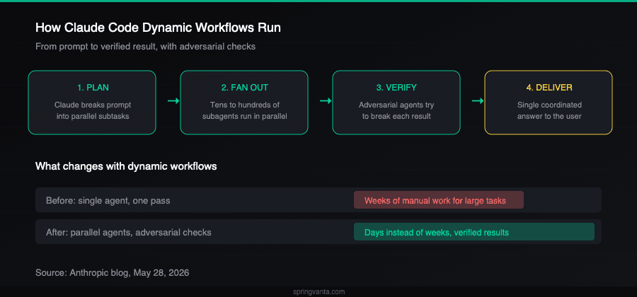
Task: Click Adversarial agents try to break each result
Action: point(396,111)
